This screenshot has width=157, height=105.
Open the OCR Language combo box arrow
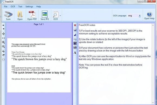(140, 16)
